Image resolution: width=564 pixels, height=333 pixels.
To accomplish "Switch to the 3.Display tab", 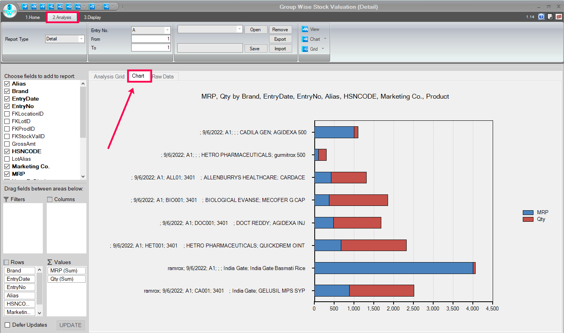I will (92, 17).
